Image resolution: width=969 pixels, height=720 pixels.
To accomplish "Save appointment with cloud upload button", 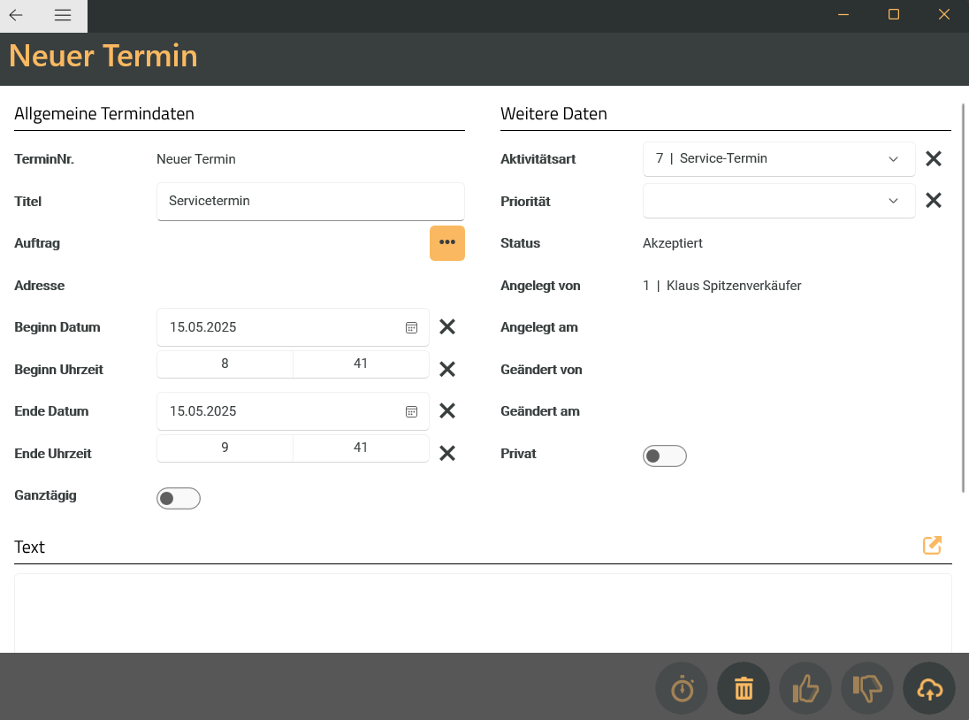I will [x=929, y=688].
